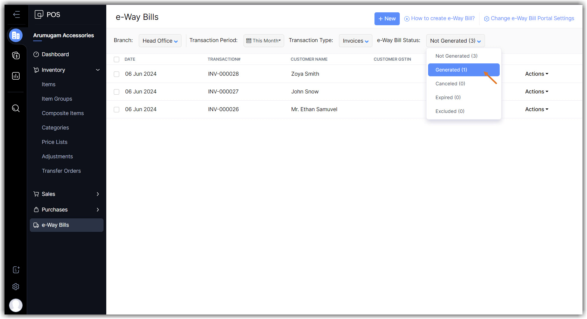Open the billing dollar icon in left rail
The height and width of the screenshot is (319, 587).
point(16,56)
